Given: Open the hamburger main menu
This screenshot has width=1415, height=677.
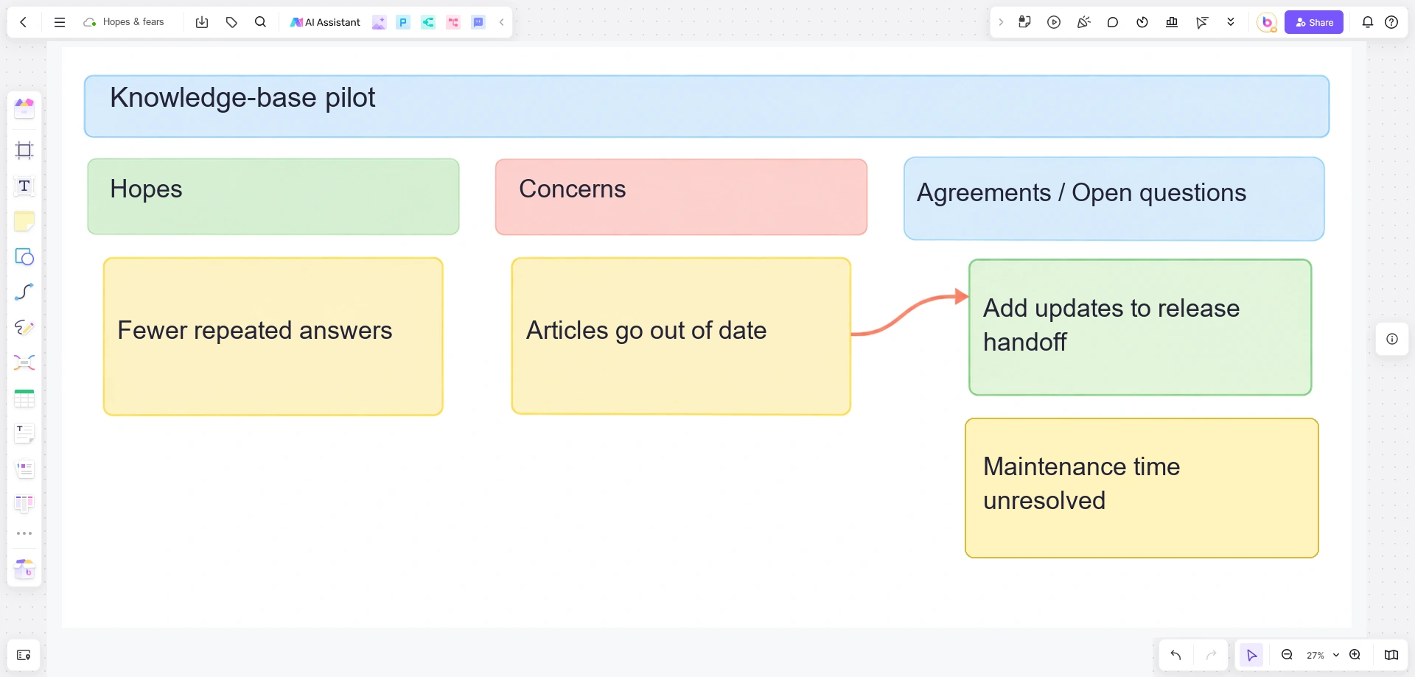Looking at the screenshot, I should [x=60, y=22].
